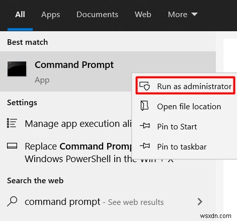
Task: Select the Web tab
Action: pyautogui.click(x=143, y=15)
